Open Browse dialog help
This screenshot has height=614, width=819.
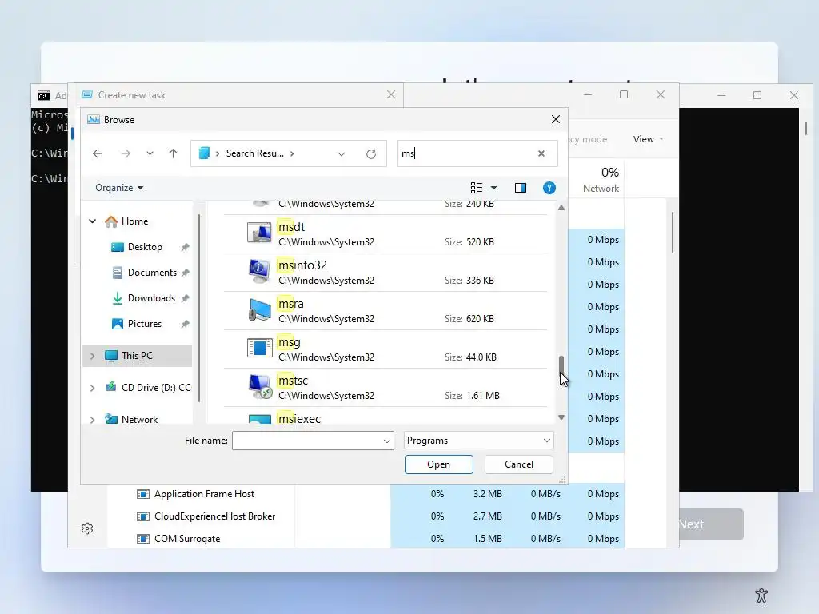pos(549,188)
